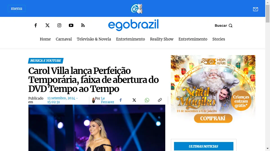The height and width of the screenshot is (151, 270).
Task: Share article on Facebook below headline
Action: 121,100
